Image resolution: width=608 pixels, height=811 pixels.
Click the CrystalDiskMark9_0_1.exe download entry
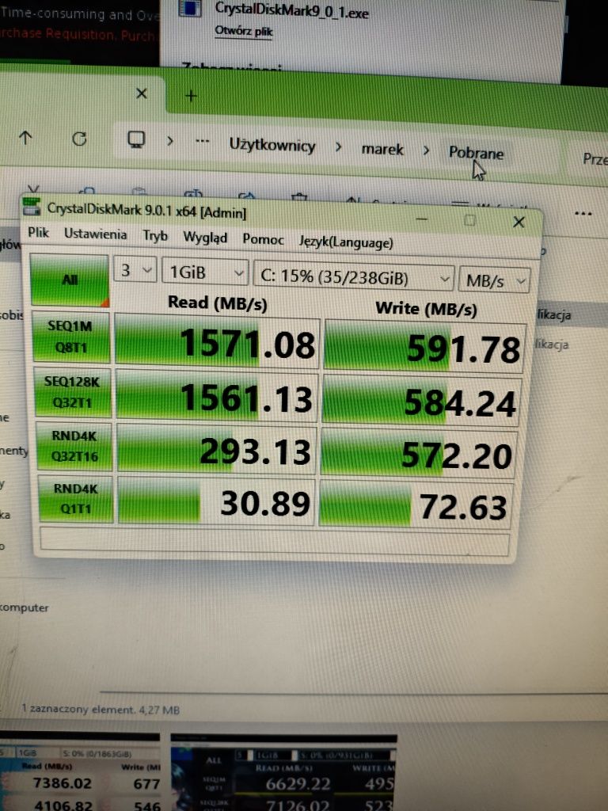[x=291, y=10]
